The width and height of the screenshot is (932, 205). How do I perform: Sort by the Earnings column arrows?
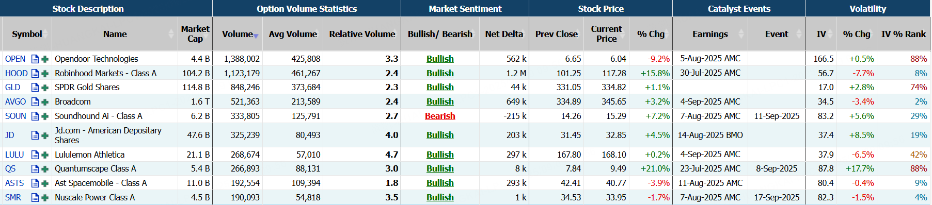point(741,34)
